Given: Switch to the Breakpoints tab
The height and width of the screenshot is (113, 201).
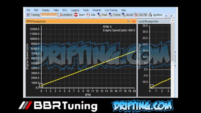Looking at the screenshot, I should pyautogui.click(x=49, y=15).
